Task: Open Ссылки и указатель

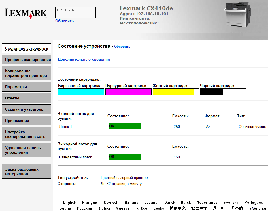Action: coord(27,109)
